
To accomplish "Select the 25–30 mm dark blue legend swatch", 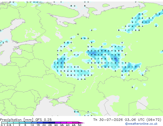I will (52, 123).
